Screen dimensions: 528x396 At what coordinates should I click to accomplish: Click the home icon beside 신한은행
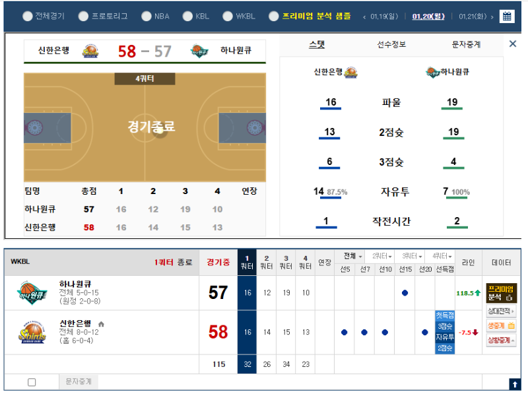pos(101,324)
